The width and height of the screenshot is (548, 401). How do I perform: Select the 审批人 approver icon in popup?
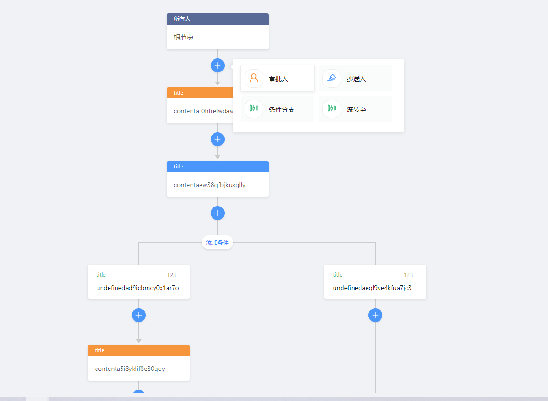click(x=254, y=78)
